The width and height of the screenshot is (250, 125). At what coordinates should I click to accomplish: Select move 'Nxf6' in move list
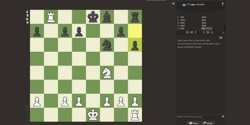tap(204, 26)
